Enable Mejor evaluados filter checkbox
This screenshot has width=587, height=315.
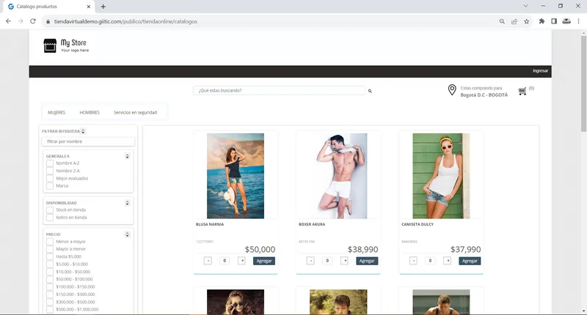point(50,178)
